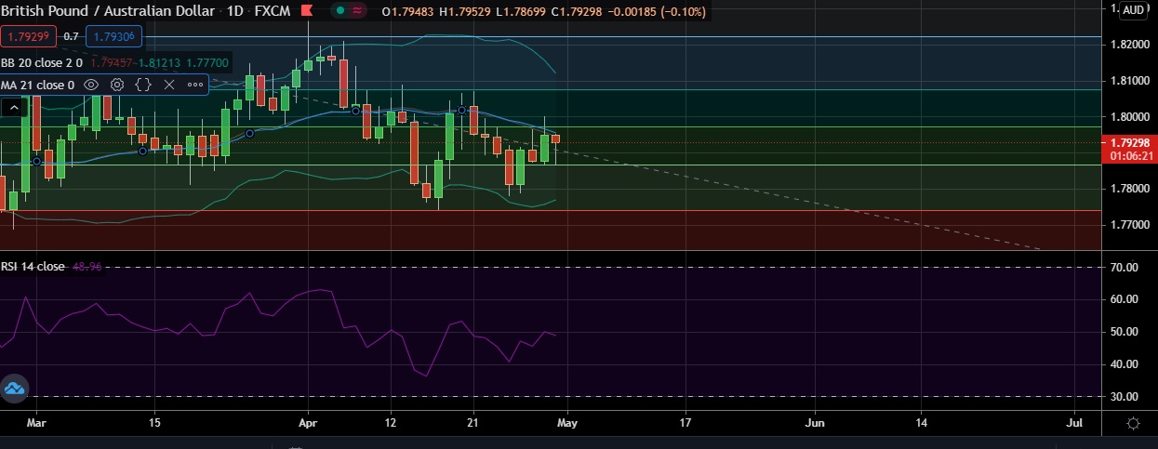Open more options for MA 21 indicator

pyautogui.click(x=195, y=85)
